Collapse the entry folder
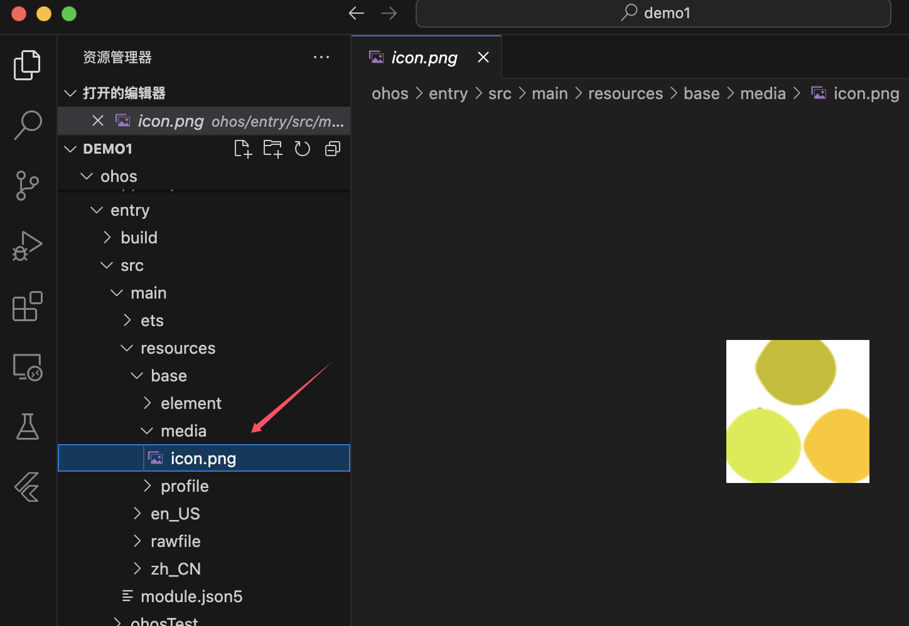This screenshot has height=626, width=909. (x=204, y=210)
